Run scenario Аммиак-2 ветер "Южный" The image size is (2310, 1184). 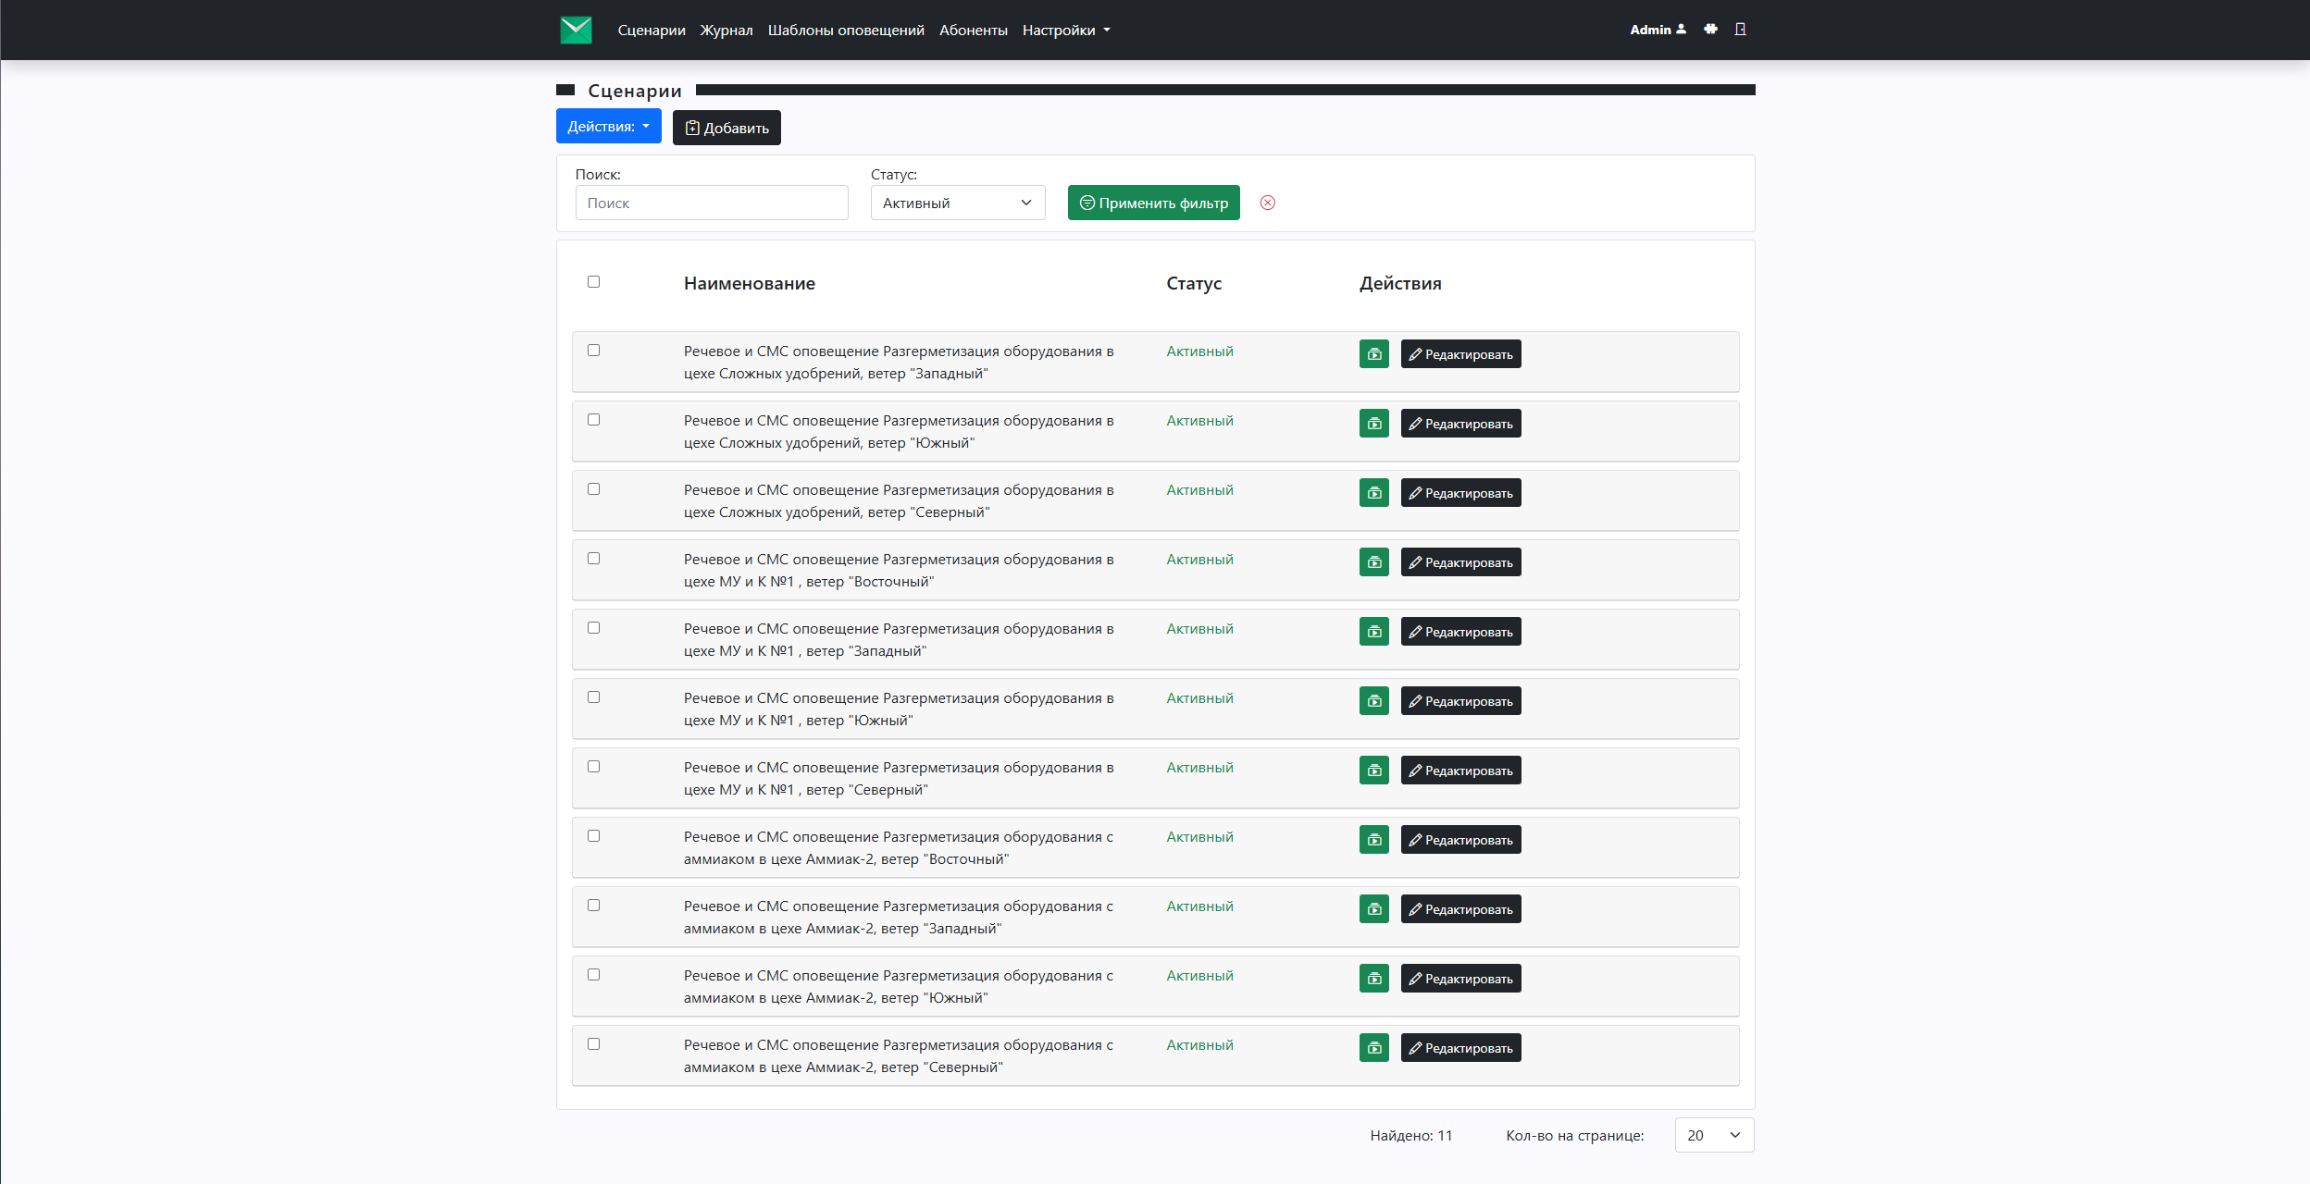(x=1374, y=979)
